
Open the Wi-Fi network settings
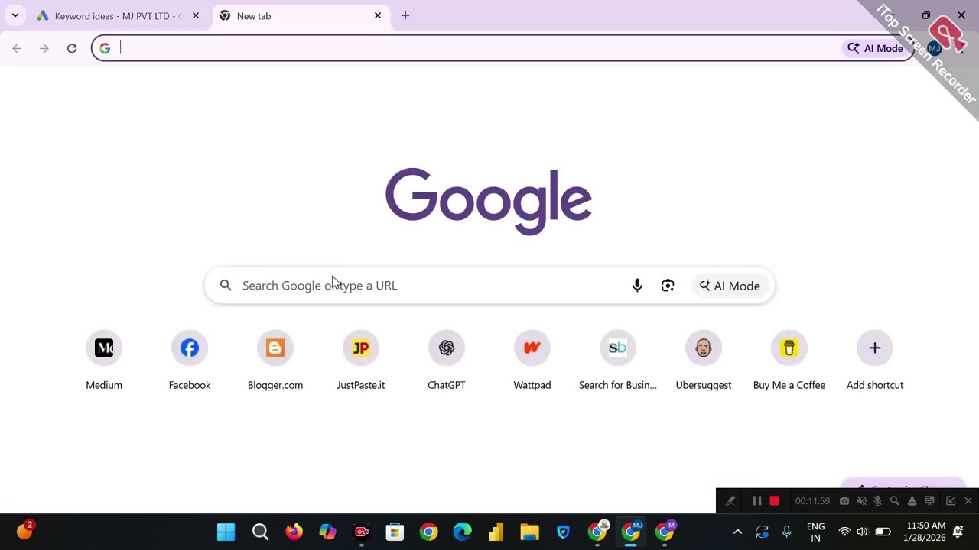click(x=844, y=532)
